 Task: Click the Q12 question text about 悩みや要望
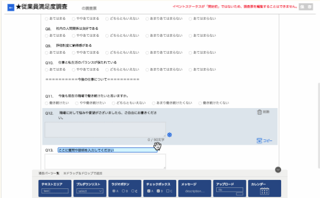pyautogui.click(x=108, y=115)
